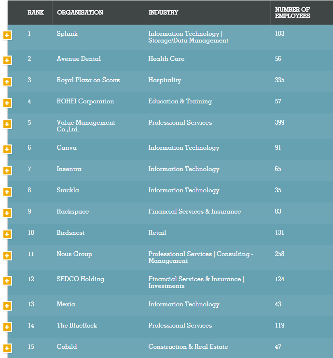
Task: Open plus expander for Royal Plaza on Scotts
Action: pyautogui.click(x=7, y=82)
